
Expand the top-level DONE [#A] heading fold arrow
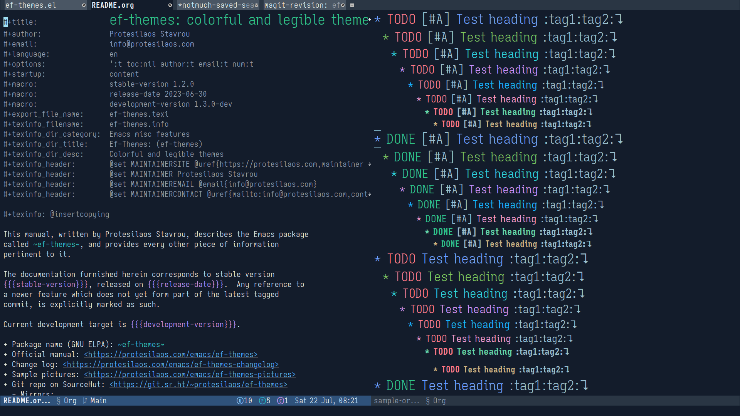(619, 139)
